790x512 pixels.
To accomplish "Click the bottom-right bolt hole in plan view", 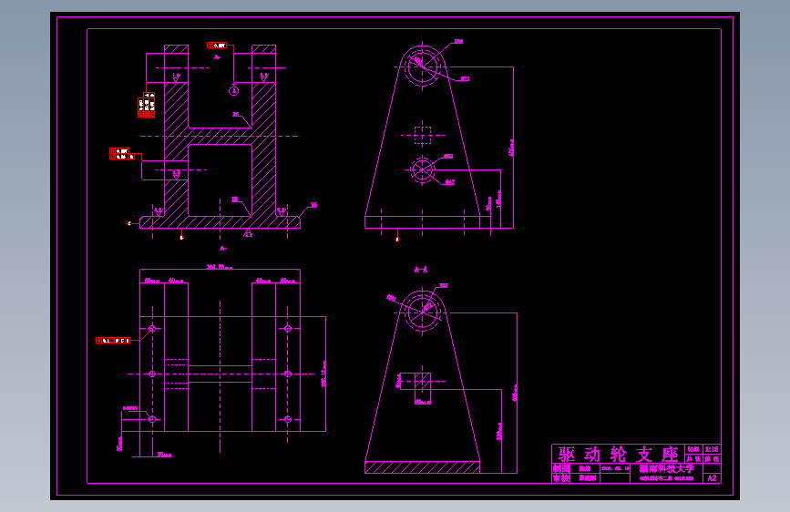I will coord(288,419).
